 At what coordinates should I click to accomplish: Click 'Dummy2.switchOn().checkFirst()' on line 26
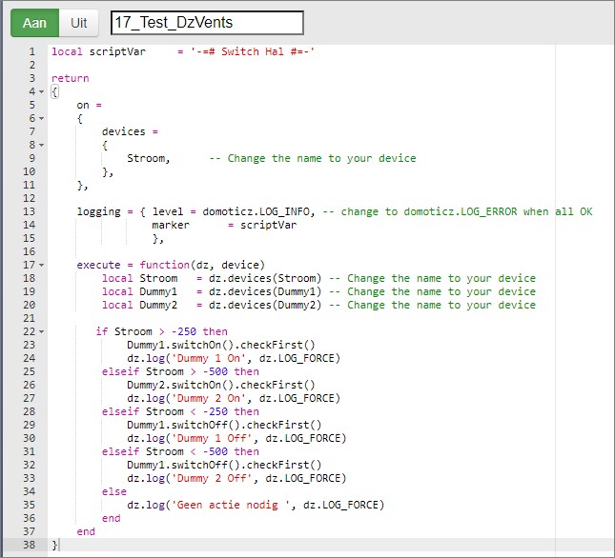tap(221, 385)
